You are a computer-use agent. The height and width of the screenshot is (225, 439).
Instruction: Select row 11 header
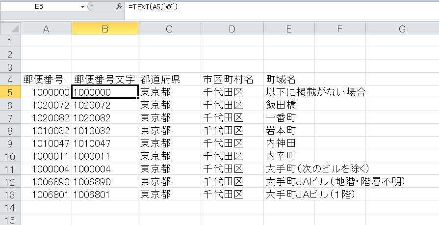pos(10,169)
